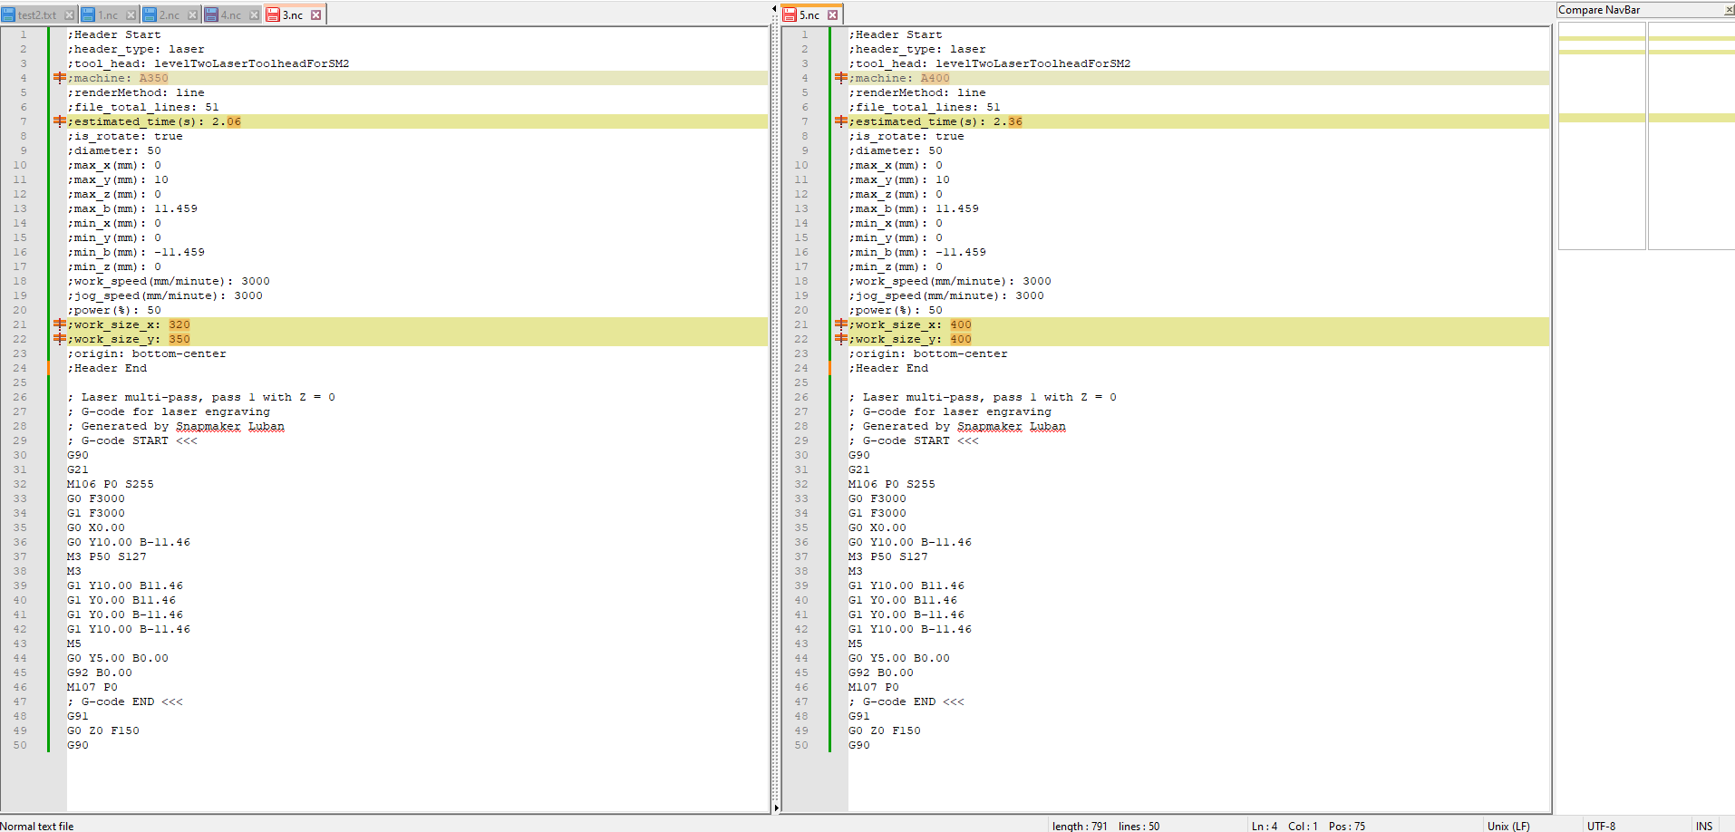The height and width of the screenshot is (832, 1735).
Task: Click the red unsaved icon on 3.nc tab
Action: 273,15
